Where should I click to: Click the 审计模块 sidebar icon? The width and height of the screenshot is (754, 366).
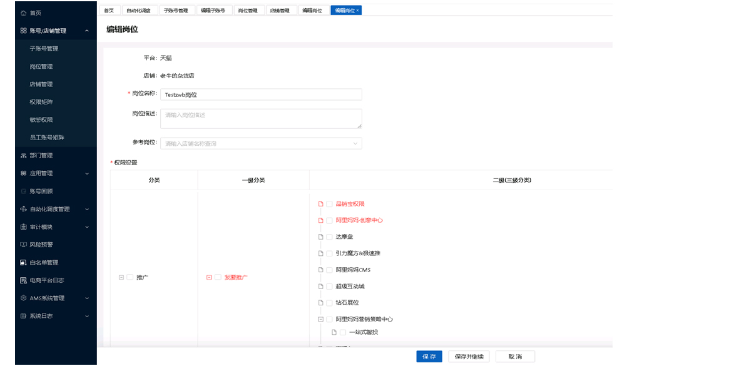coord(23,227)
